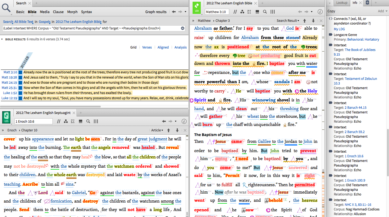This screenshot has height=217, width=389.
Task: Open the Search Result navigation dropdown
Action: [288, 21]
